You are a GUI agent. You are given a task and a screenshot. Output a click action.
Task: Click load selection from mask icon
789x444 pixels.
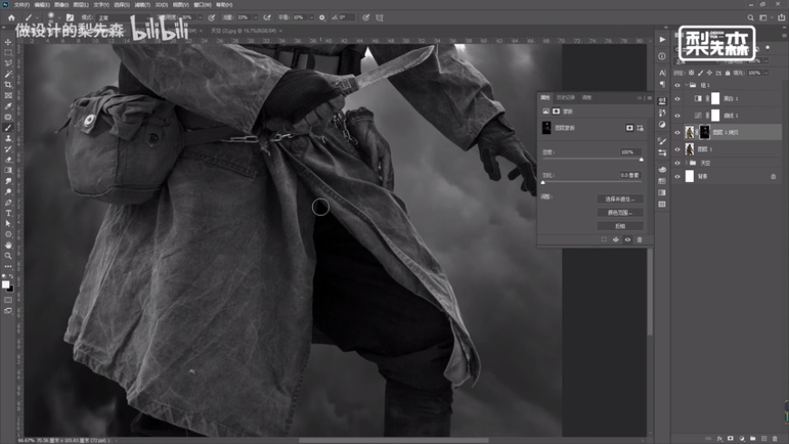tap(604, 240)
